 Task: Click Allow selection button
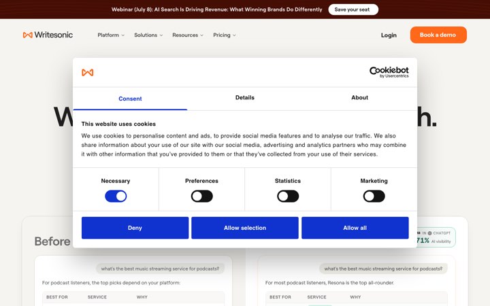point(245,228)
